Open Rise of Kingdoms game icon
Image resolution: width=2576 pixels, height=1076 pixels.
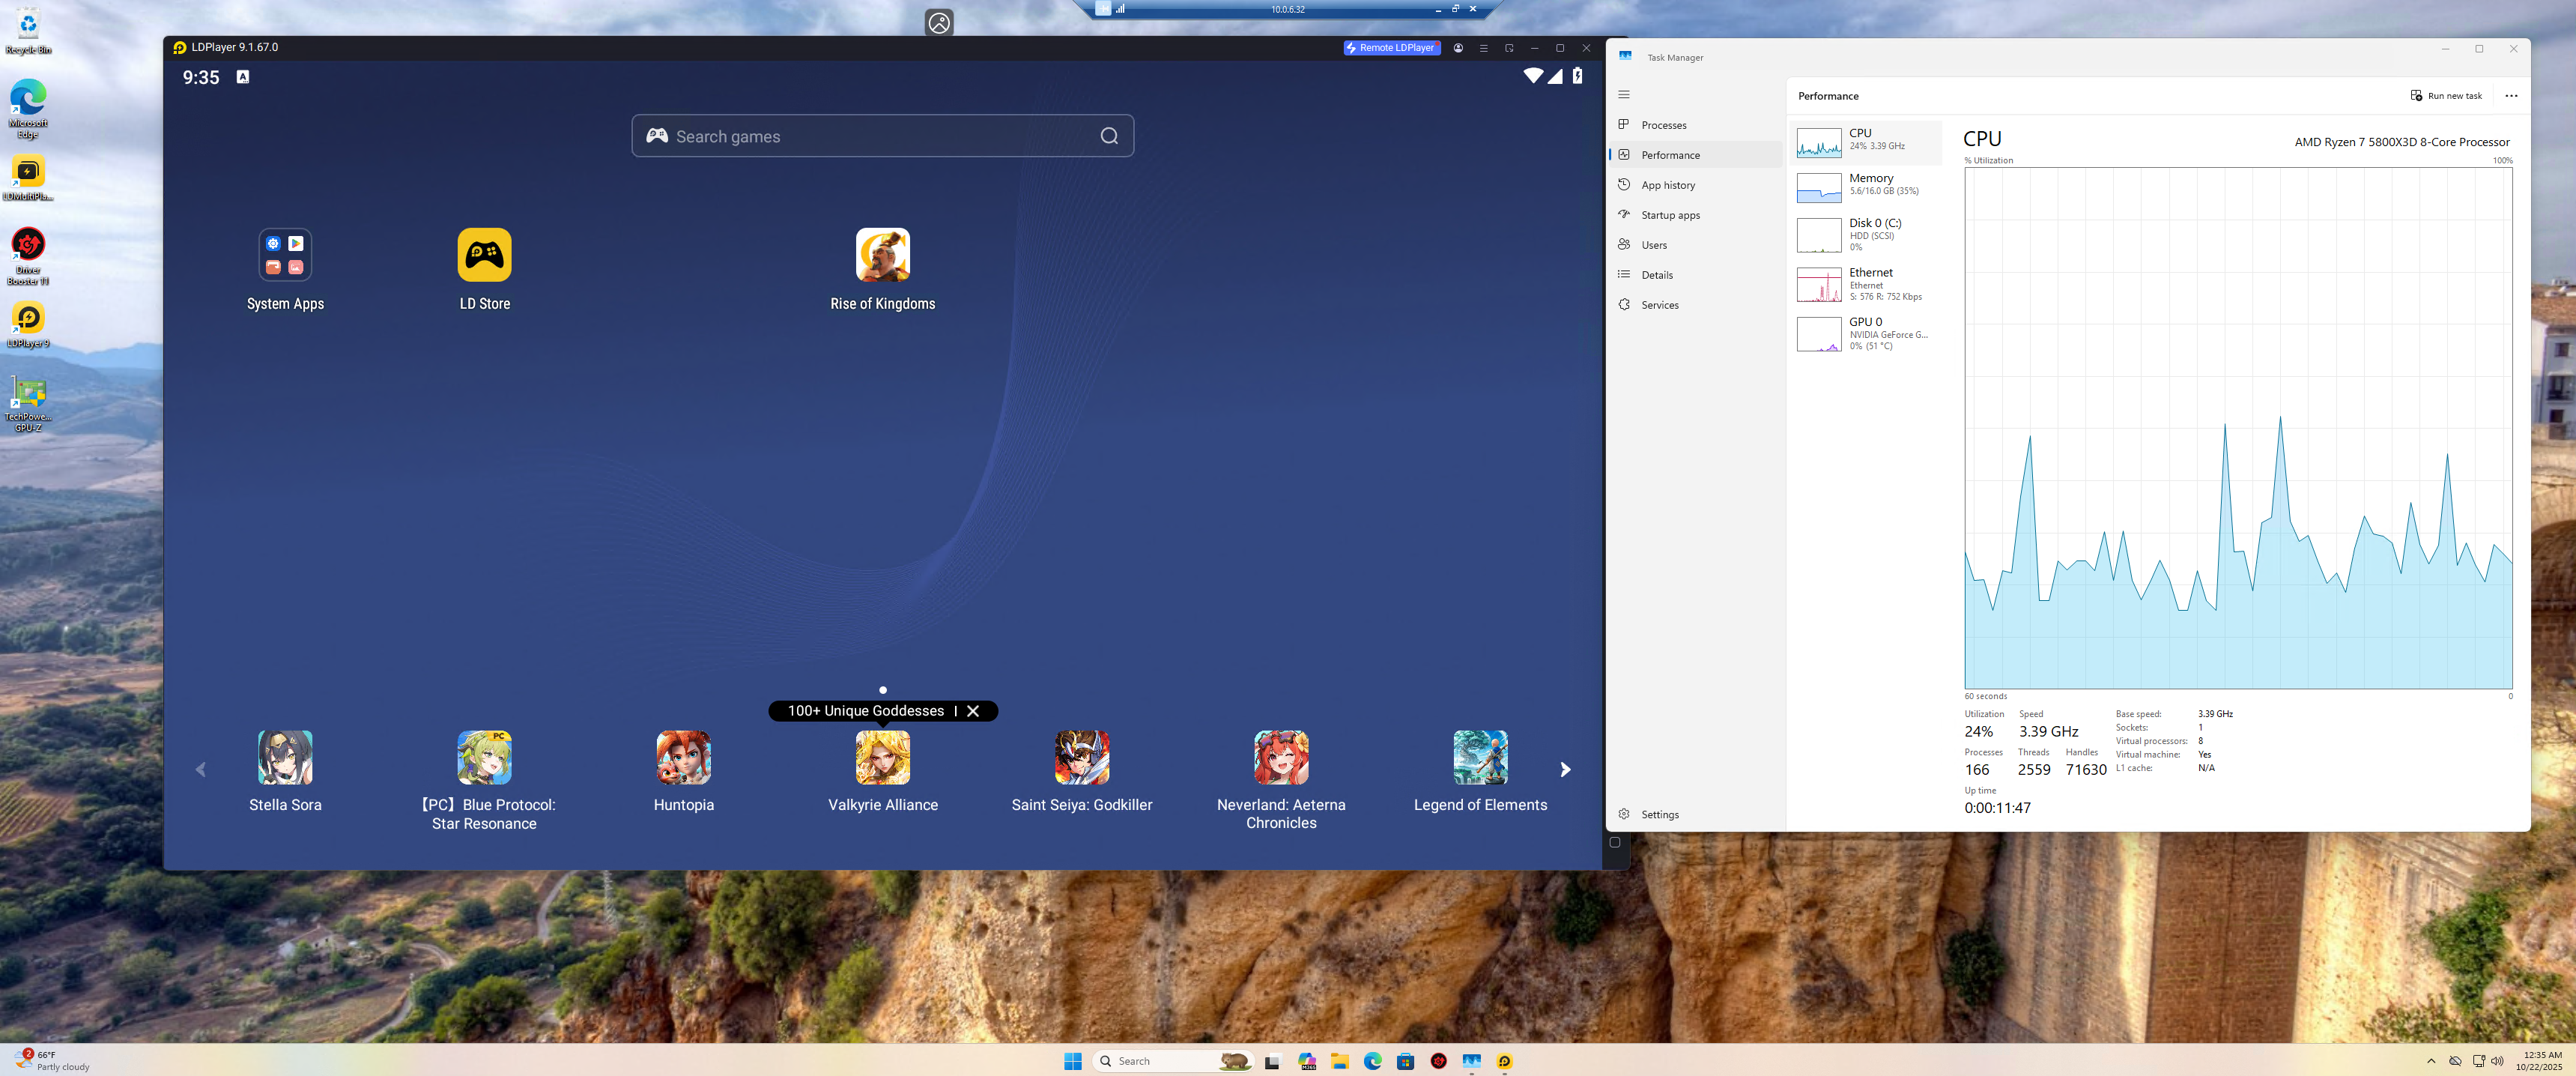coord(882,255)
